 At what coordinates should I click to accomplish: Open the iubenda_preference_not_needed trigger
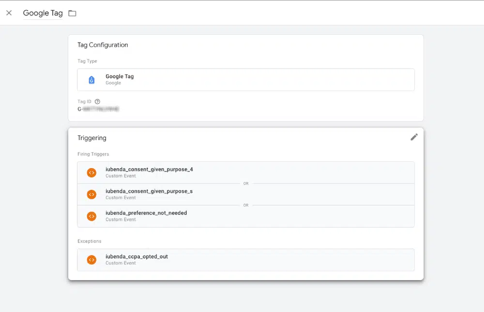[x=246, y=216]
